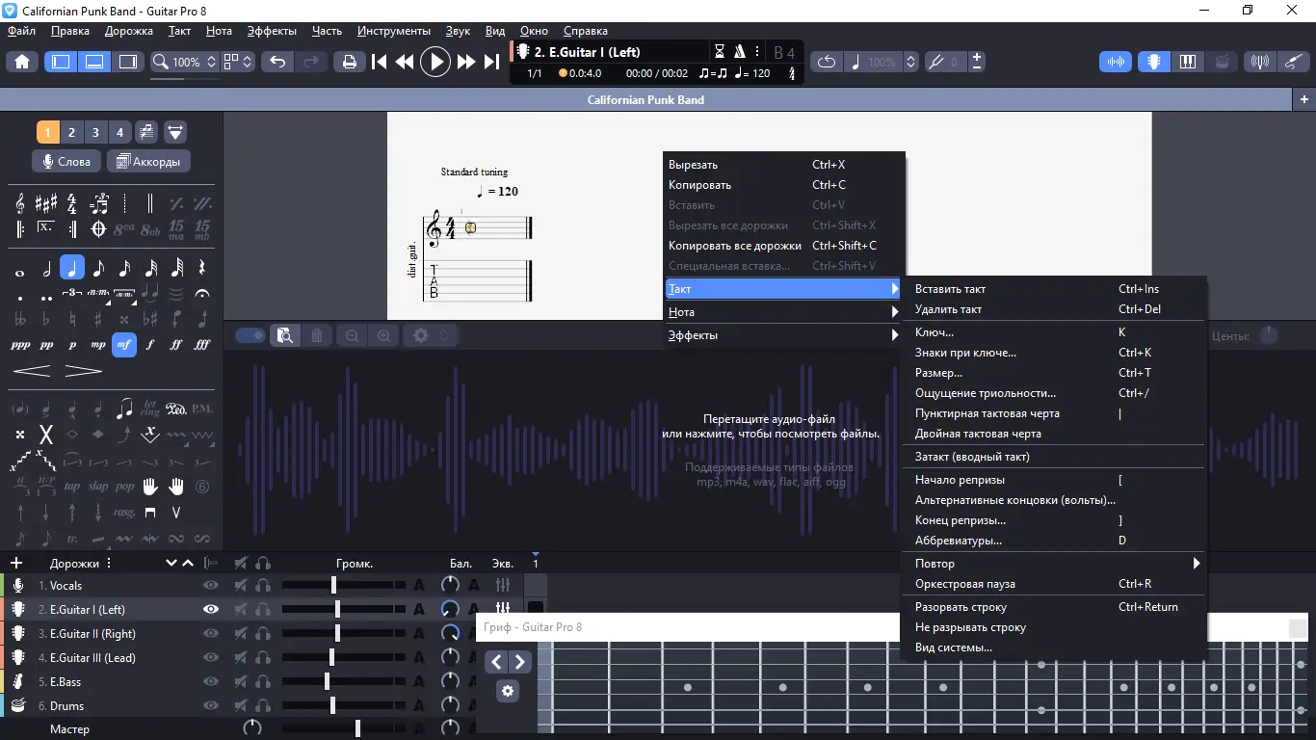Image resolution: width=1316 pixels, height=740 pixels.
Task: Click the Слова button
Action: (66, 162)
